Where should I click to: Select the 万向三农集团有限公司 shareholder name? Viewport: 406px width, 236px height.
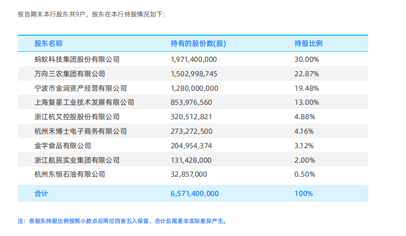(70, 74)
